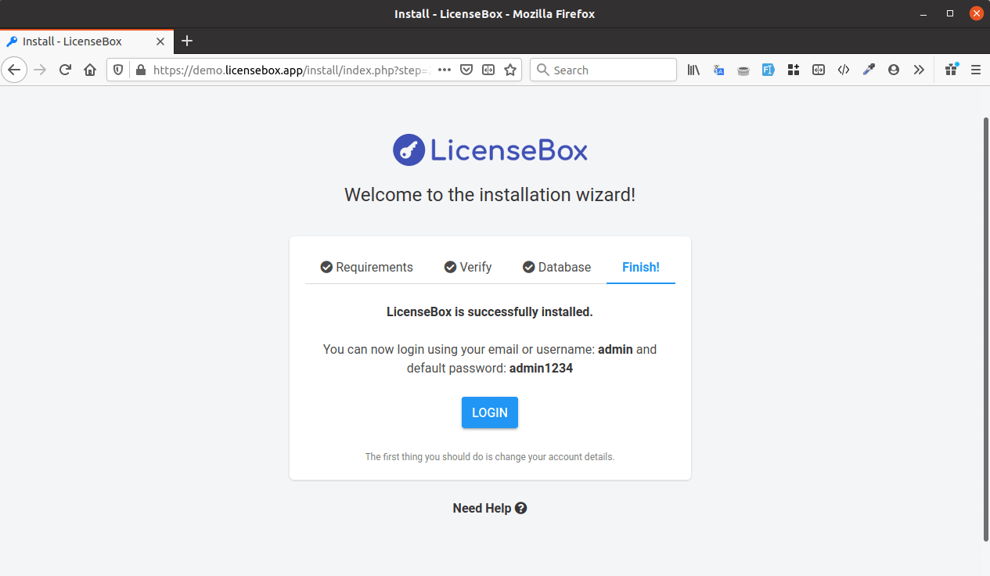Reload the current page
Screen dimensions: 990x576
click(66, 70)
